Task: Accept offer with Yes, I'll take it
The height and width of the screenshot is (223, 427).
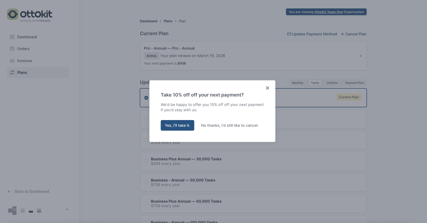Action: (x=177, y=125)
